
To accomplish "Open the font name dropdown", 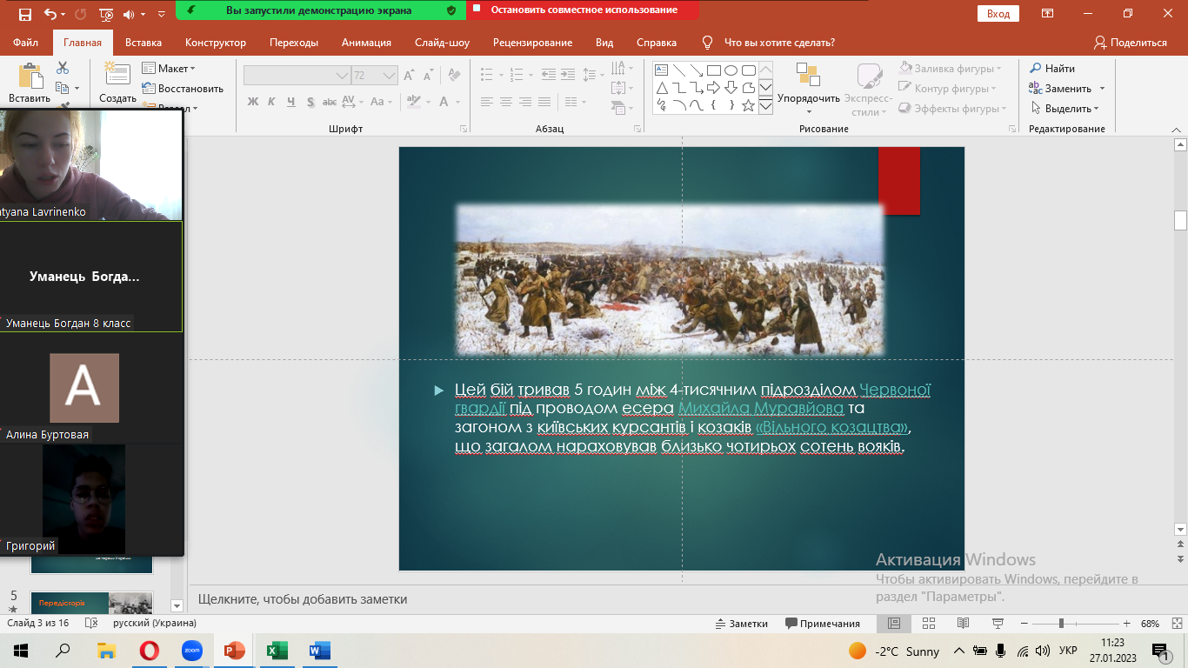I will click(342, 76).
